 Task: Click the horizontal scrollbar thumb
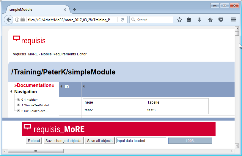point(36,151)
